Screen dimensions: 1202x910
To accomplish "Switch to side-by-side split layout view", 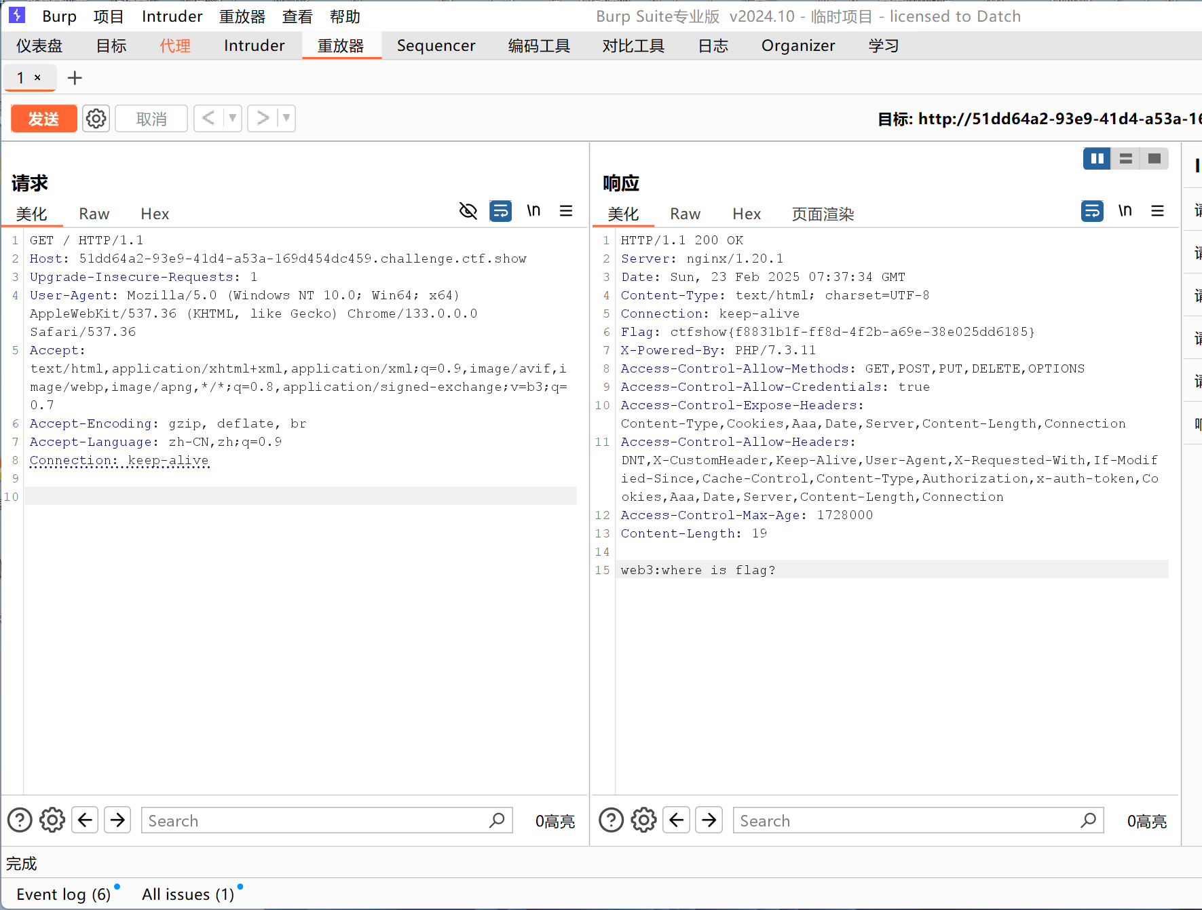I will (1097, 159).
